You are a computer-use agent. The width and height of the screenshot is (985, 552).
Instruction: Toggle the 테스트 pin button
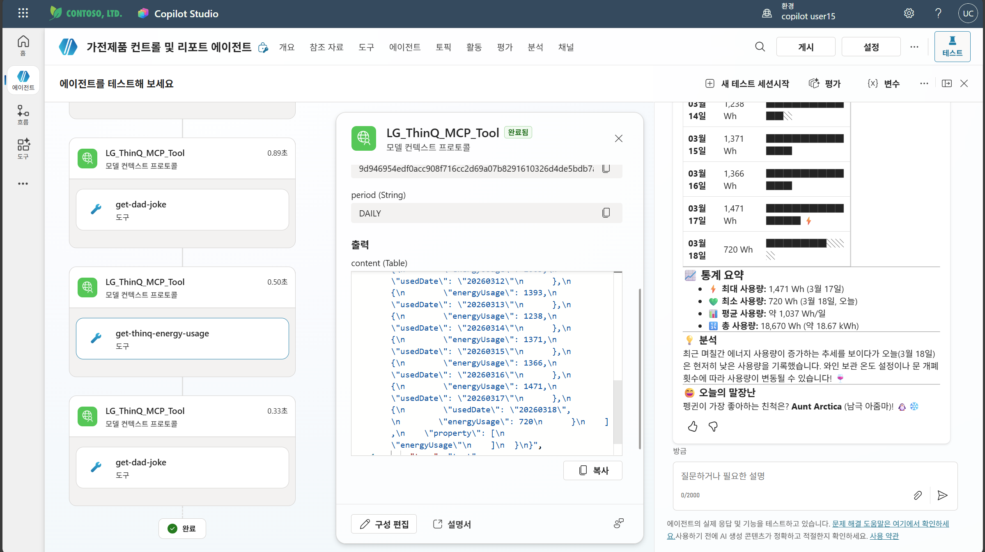pos(952,46)
